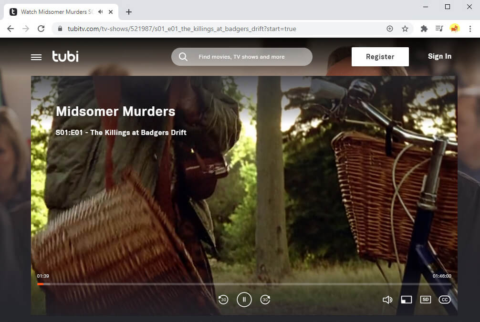This screenshot has width=480, height=322.
Task: Pause the video playback
Action: 244,300
